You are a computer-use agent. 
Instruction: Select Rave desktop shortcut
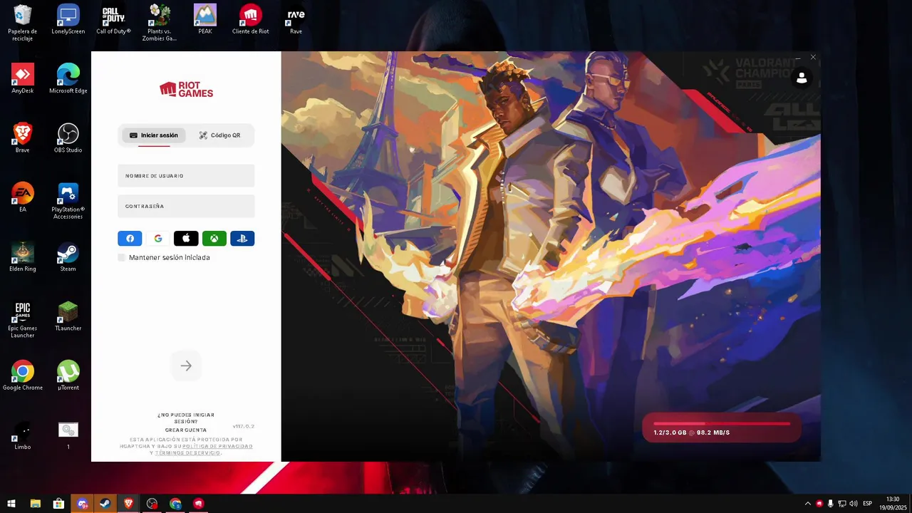click(296, 19)
